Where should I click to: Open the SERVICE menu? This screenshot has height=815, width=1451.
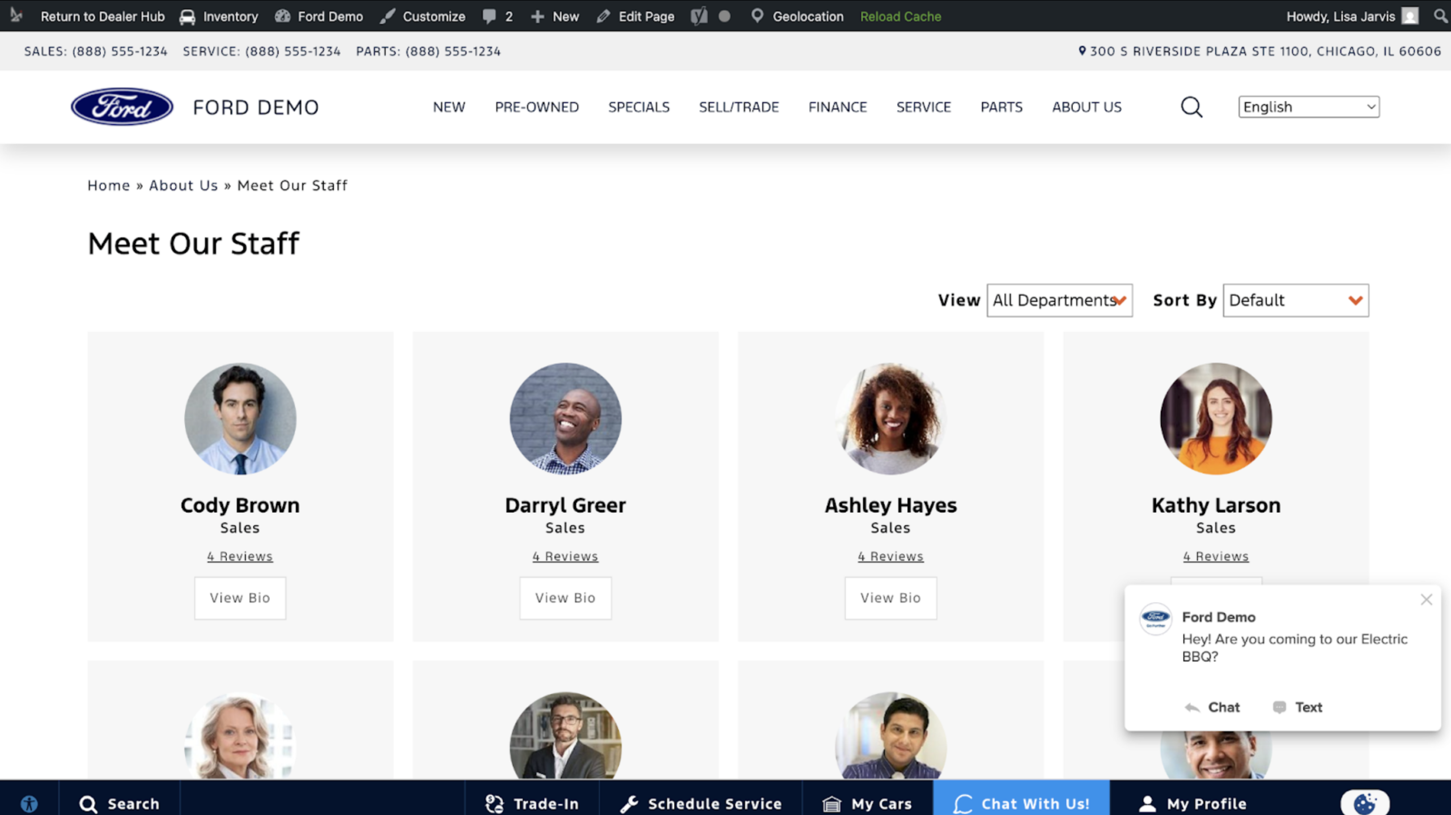pyautogui.click(x=923, y=107)
